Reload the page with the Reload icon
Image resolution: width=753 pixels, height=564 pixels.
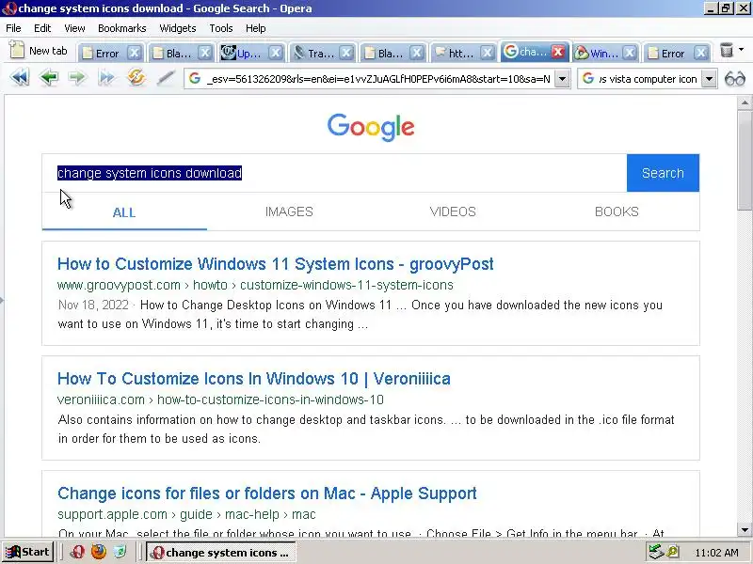[x=136, y=78]
